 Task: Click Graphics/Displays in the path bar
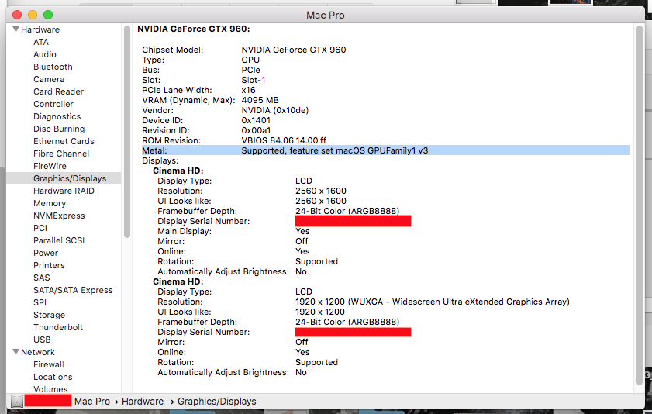point(216,402)
